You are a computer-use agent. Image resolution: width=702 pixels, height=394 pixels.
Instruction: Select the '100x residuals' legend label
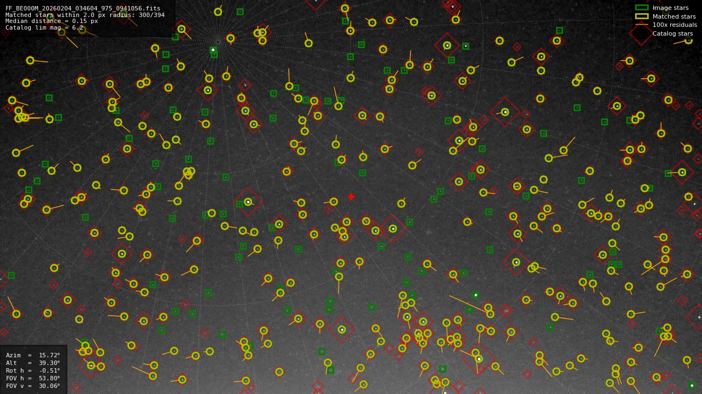[675, 25]
